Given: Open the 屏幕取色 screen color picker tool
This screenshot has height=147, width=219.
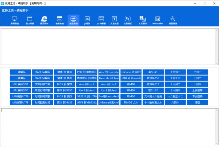Looking at the screenshot, I should 15,20.
